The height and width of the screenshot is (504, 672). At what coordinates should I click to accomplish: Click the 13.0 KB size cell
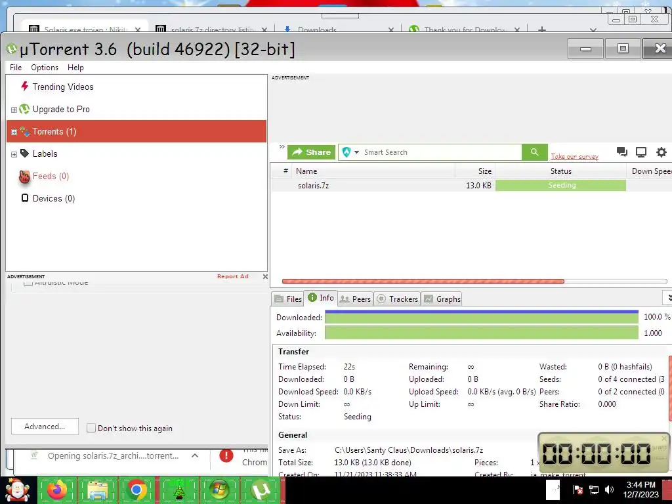click(478, 186)
